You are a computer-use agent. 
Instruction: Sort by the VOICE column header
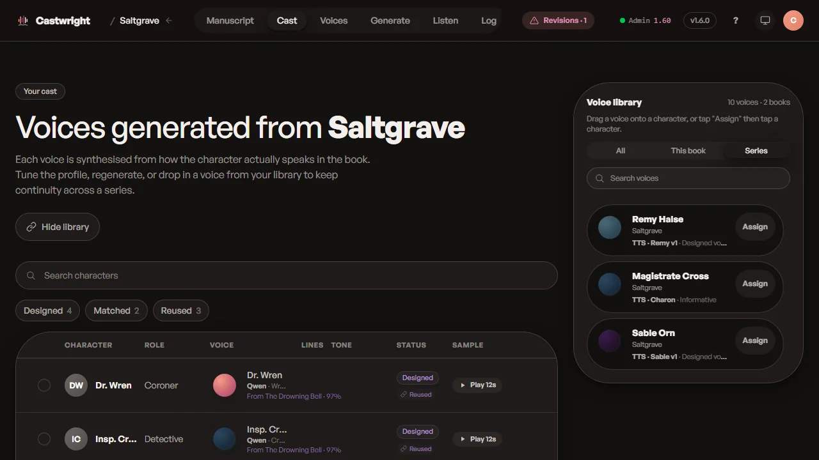click(221, 345)
